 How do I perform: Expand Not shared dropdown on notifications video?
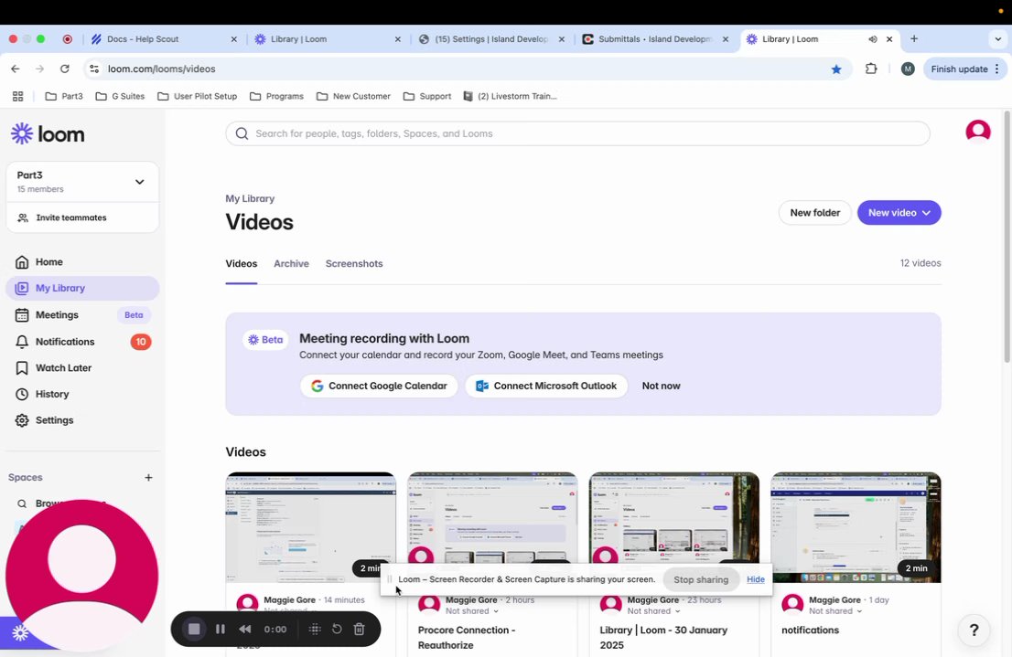point(835,611)
